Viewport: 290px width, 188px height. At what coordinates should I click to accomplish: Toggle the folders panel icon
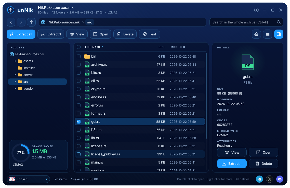click(267, 34)
